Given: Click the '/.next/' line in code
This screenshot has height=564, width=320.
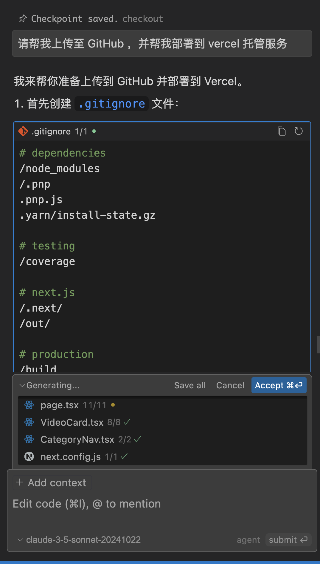Looking at the screenshot, I should [x=41, y=308].
